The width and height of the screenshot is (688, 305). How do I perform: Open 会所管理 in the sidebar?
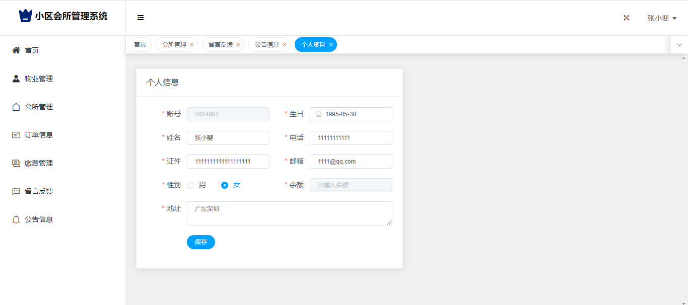39,107
